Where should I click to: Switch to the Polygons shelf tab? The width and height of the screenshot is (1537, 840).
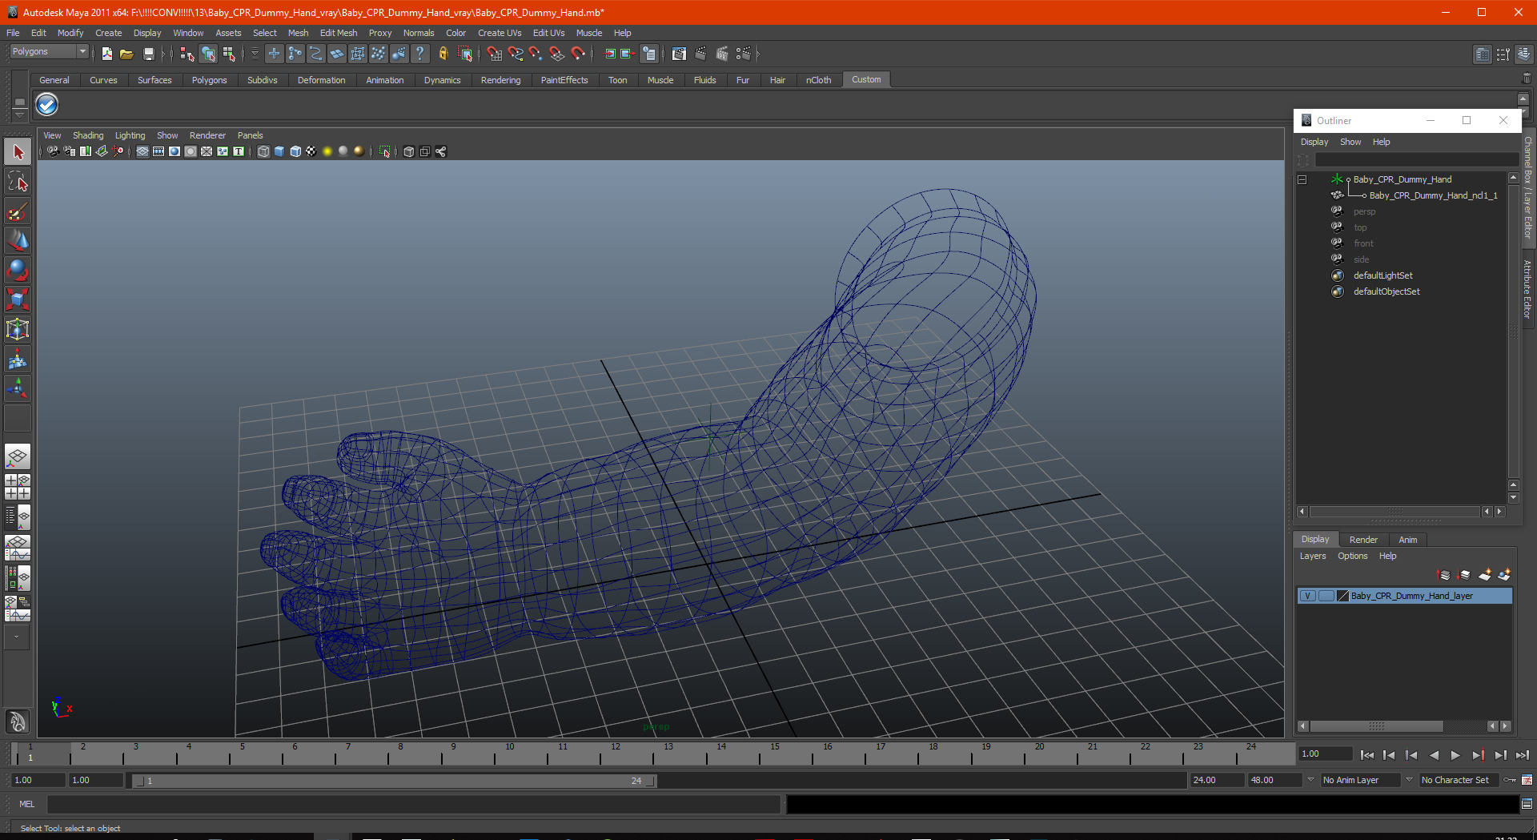(x=209, y=80)
